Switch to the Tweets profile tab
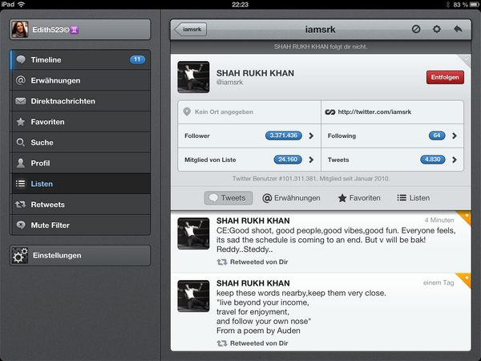This screenshot has height=361, width=481. (x=228, y=198)
